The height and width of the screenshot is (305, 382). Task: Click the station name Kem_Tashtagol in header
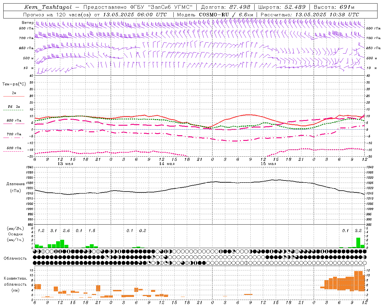[x=48, y=7]
